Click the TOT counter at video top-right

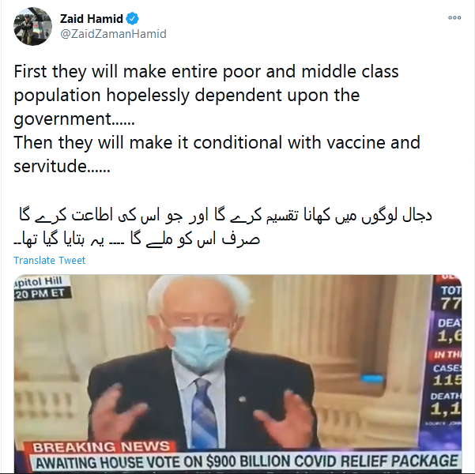[x=450, y=297]
